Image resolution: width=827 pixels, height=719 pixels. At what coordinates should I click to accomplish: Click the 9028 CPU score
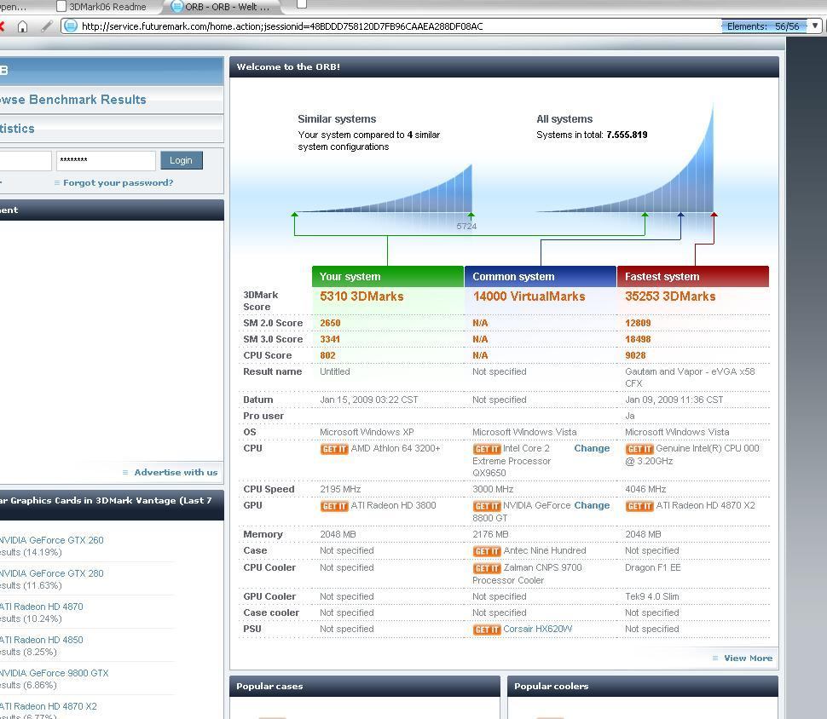(x=635, y=356)
